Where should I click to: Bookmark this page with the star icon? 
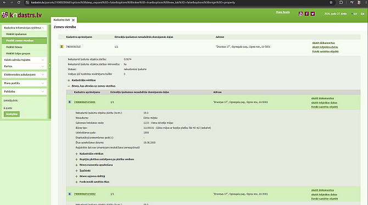coord(331,2)
